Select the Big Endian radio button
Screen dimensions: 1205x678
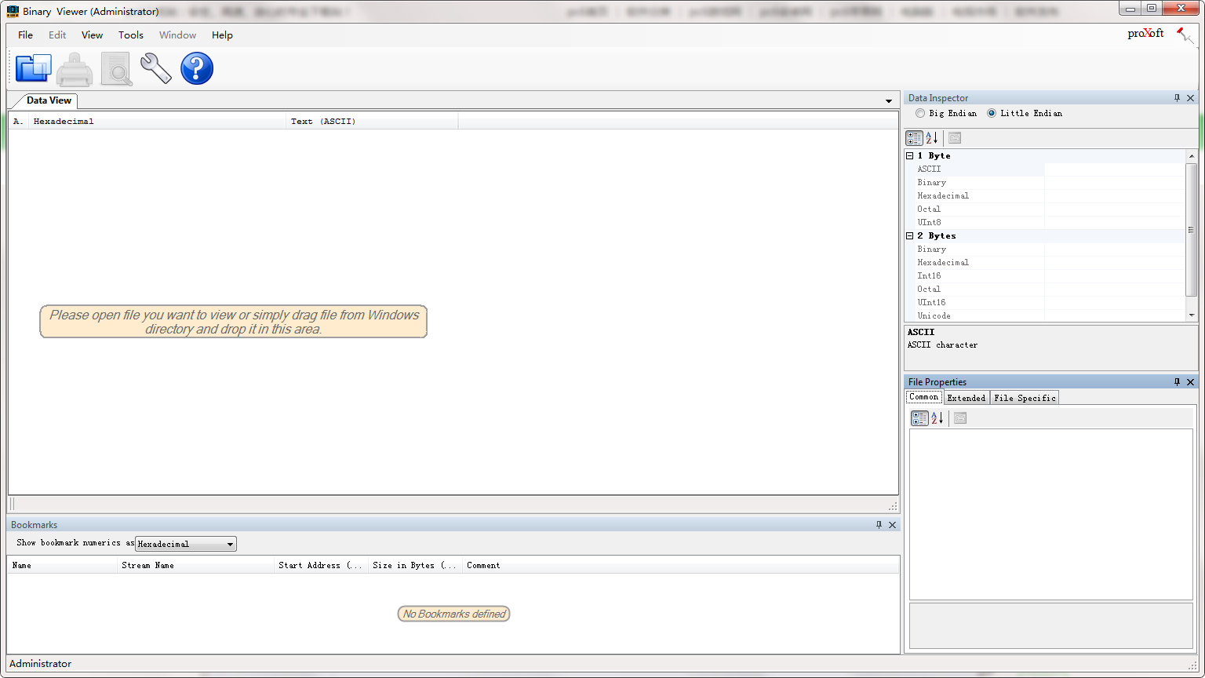(920, 113)
